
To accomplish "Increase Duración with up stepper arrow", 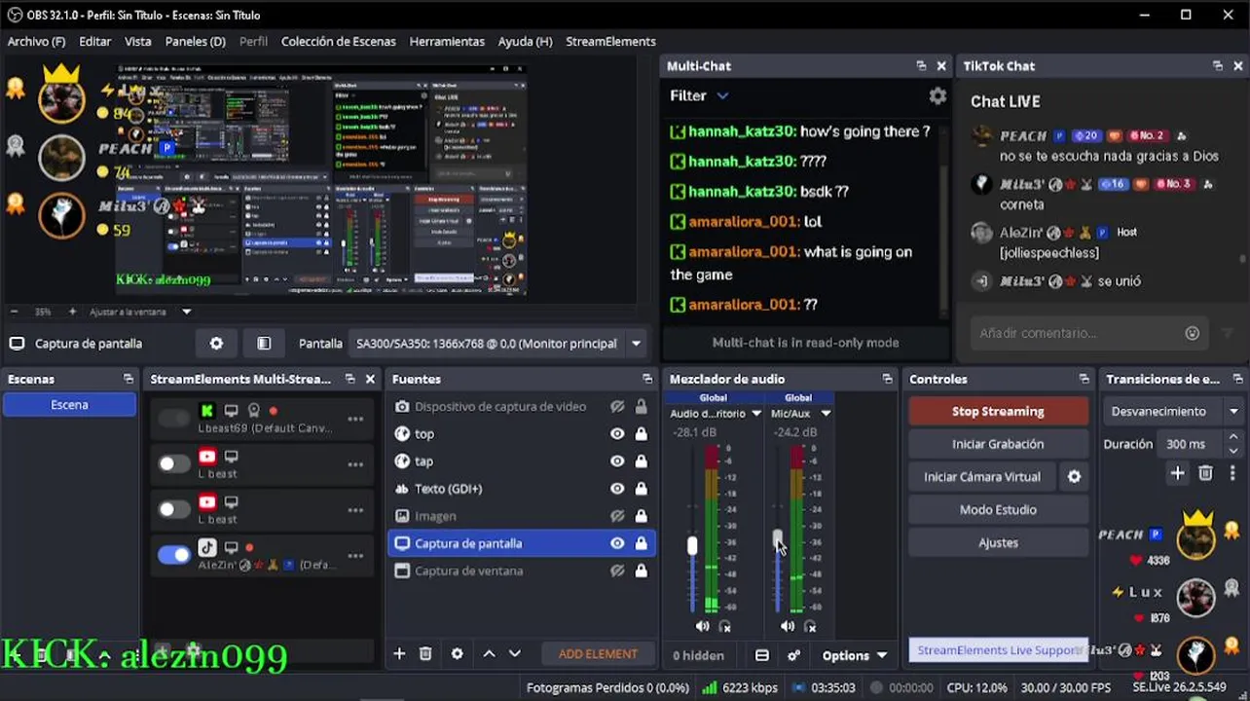I will point(1233,437).
